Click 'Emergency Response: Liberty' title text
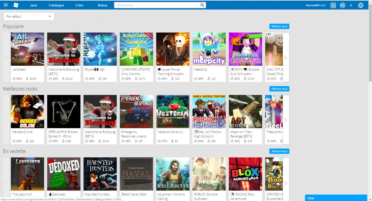 (134, 134)
